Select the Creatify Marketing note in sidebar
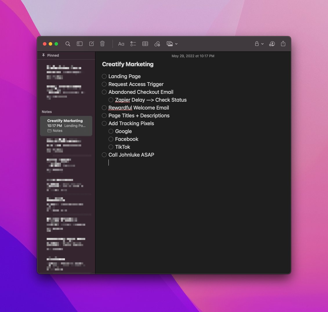Image resolution: width=328 pixels, height=312 pixels. click(66, 126)
